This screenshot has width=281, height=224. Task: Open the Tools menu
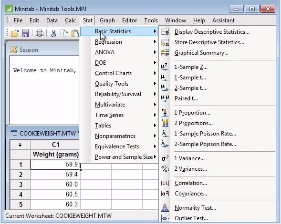pos(151,20)
